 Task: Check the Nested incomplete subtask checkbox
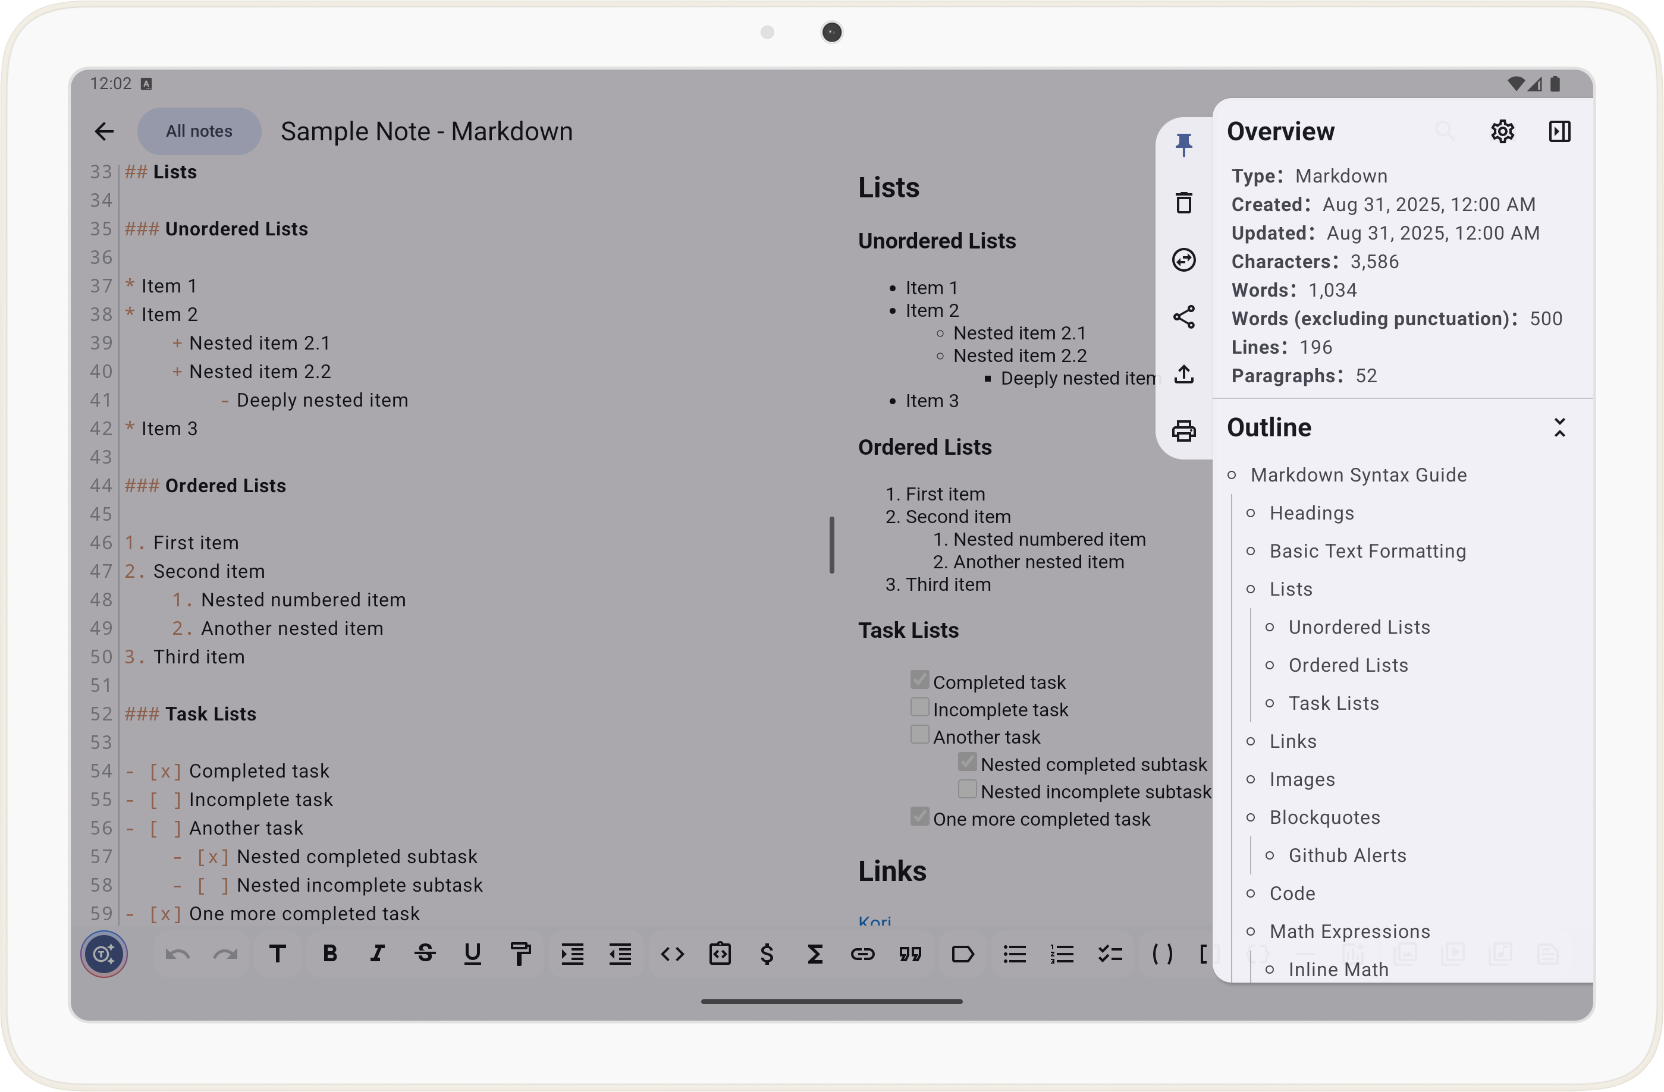[968, 789]
